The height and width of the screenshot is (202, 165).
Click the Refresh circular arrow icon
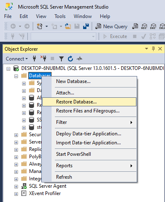[70, 59]
